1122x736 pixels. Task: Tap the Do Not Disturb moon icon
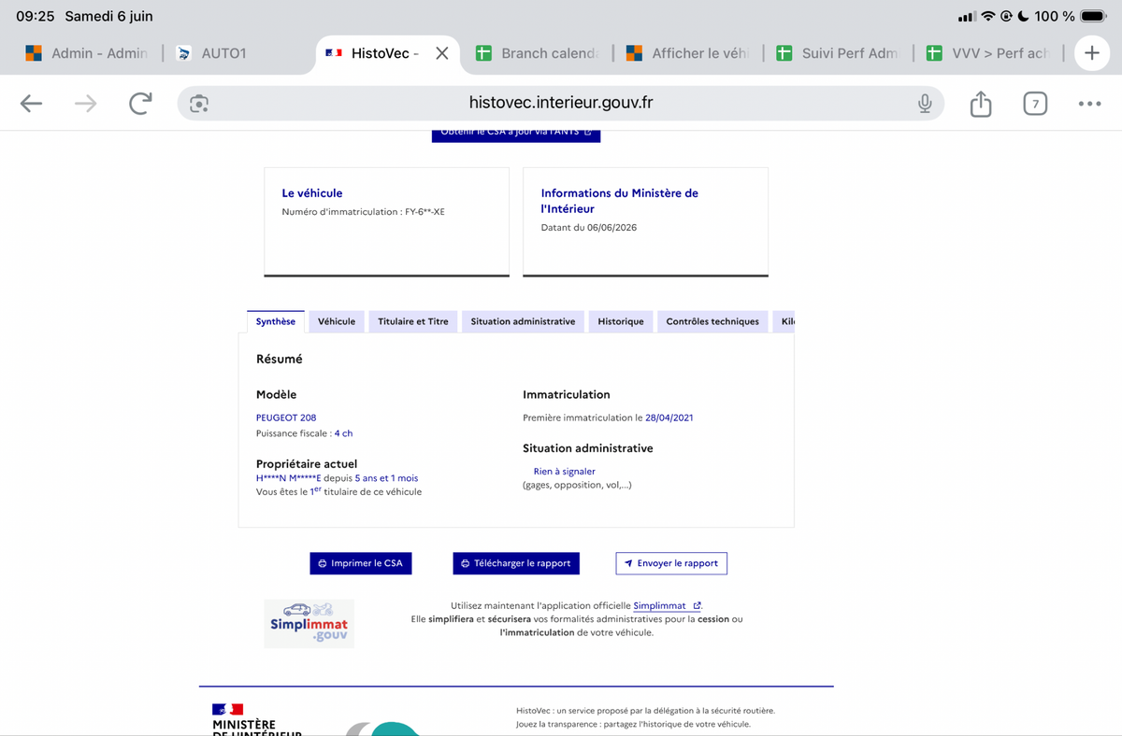1024,17
